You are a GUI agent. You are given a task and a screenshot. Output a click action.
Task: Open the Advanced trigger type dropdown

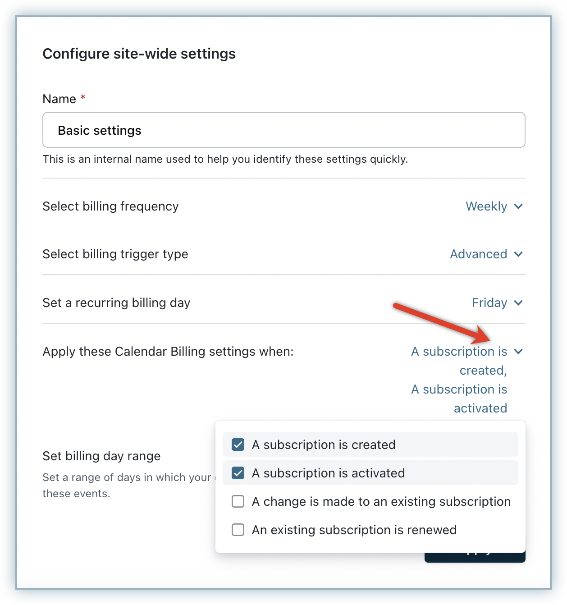[478, 254]
